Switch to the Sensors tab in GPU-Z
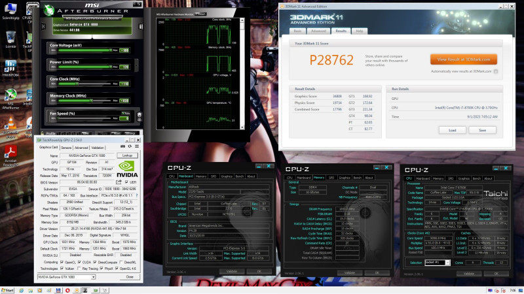524x294 pixels. 66,148
